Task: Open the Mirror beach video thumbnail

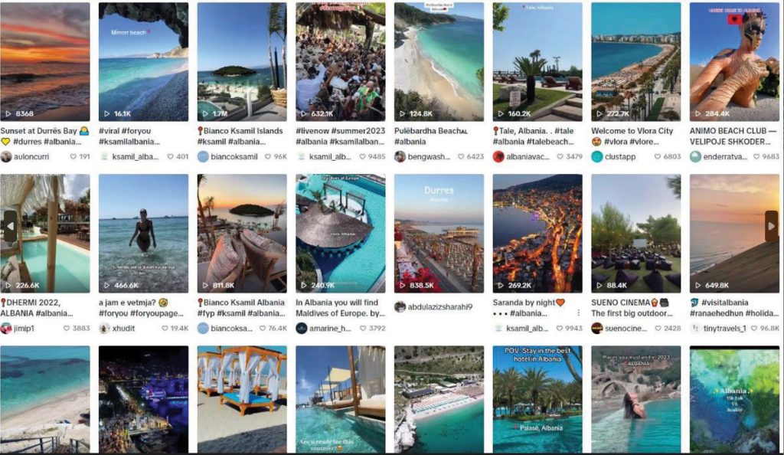Action: [x=143, y=61]
